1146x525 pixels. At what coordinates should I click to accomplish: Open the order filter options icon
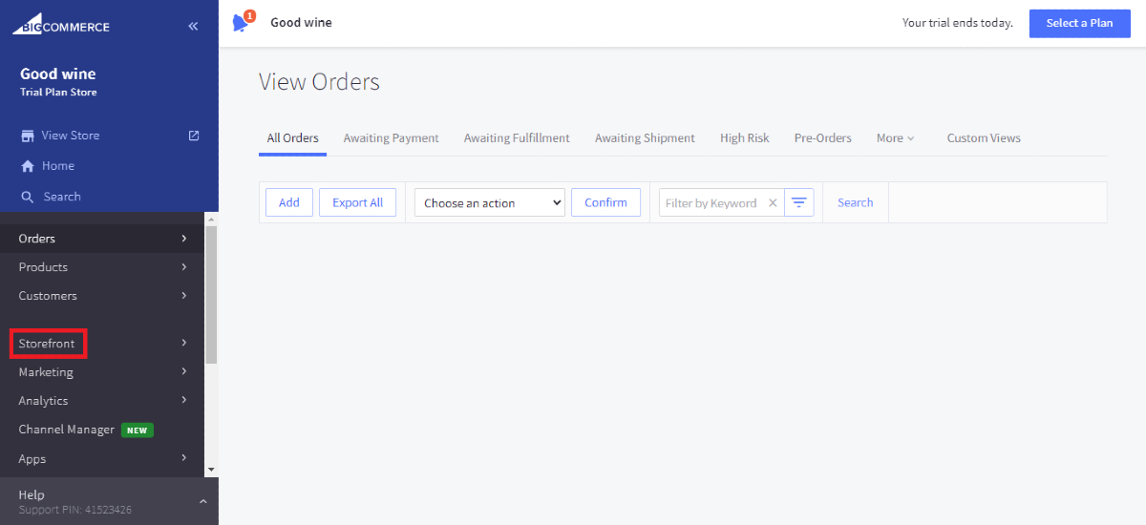(x=799, y=202)
